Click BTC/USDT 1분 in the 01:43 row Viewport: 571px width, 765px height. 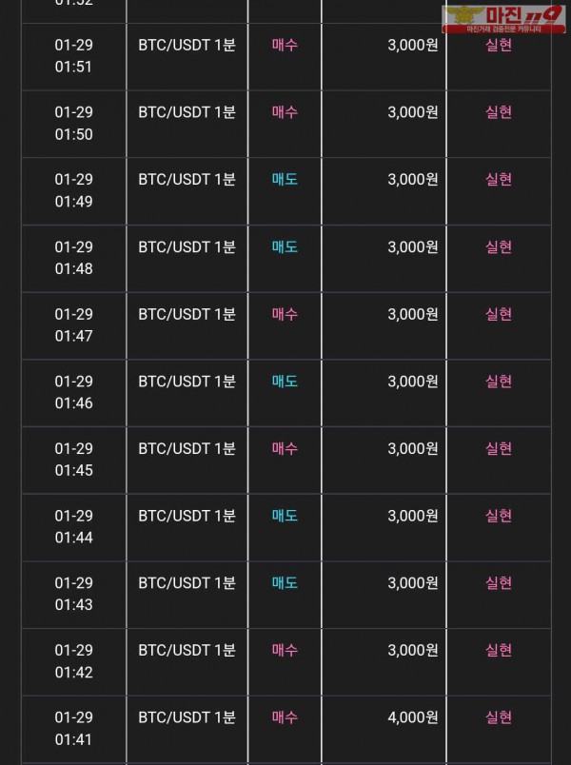pyautogui.click(x=187, y=583)
